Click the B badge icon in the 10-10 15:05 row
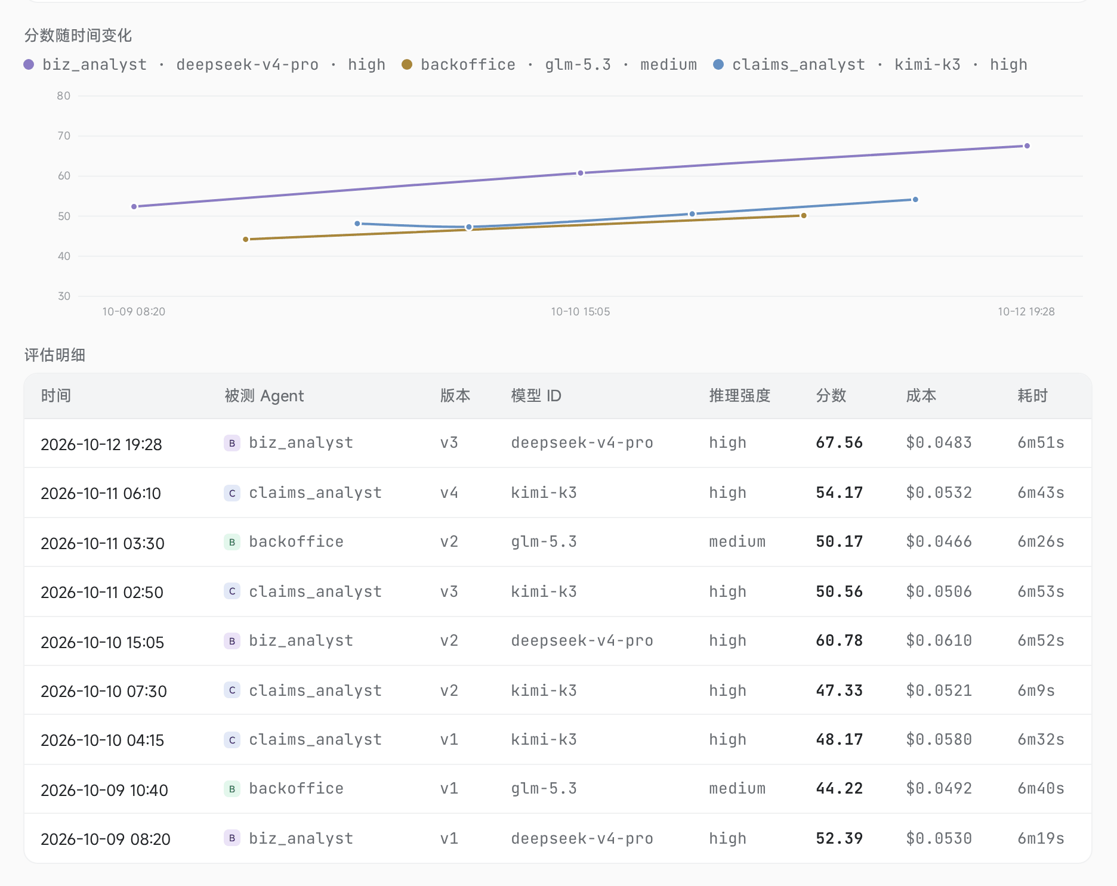 [232, 641]
